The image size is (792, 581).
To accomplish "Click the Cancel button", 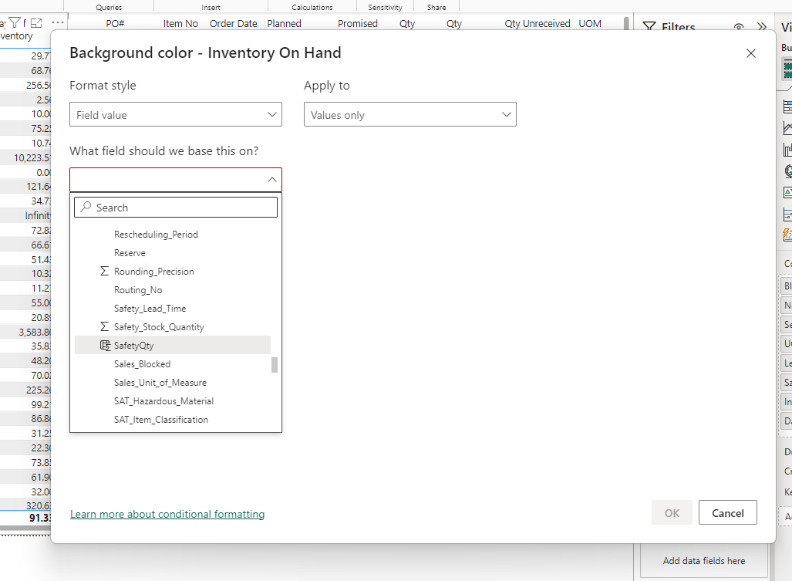I will coord(727,513).
